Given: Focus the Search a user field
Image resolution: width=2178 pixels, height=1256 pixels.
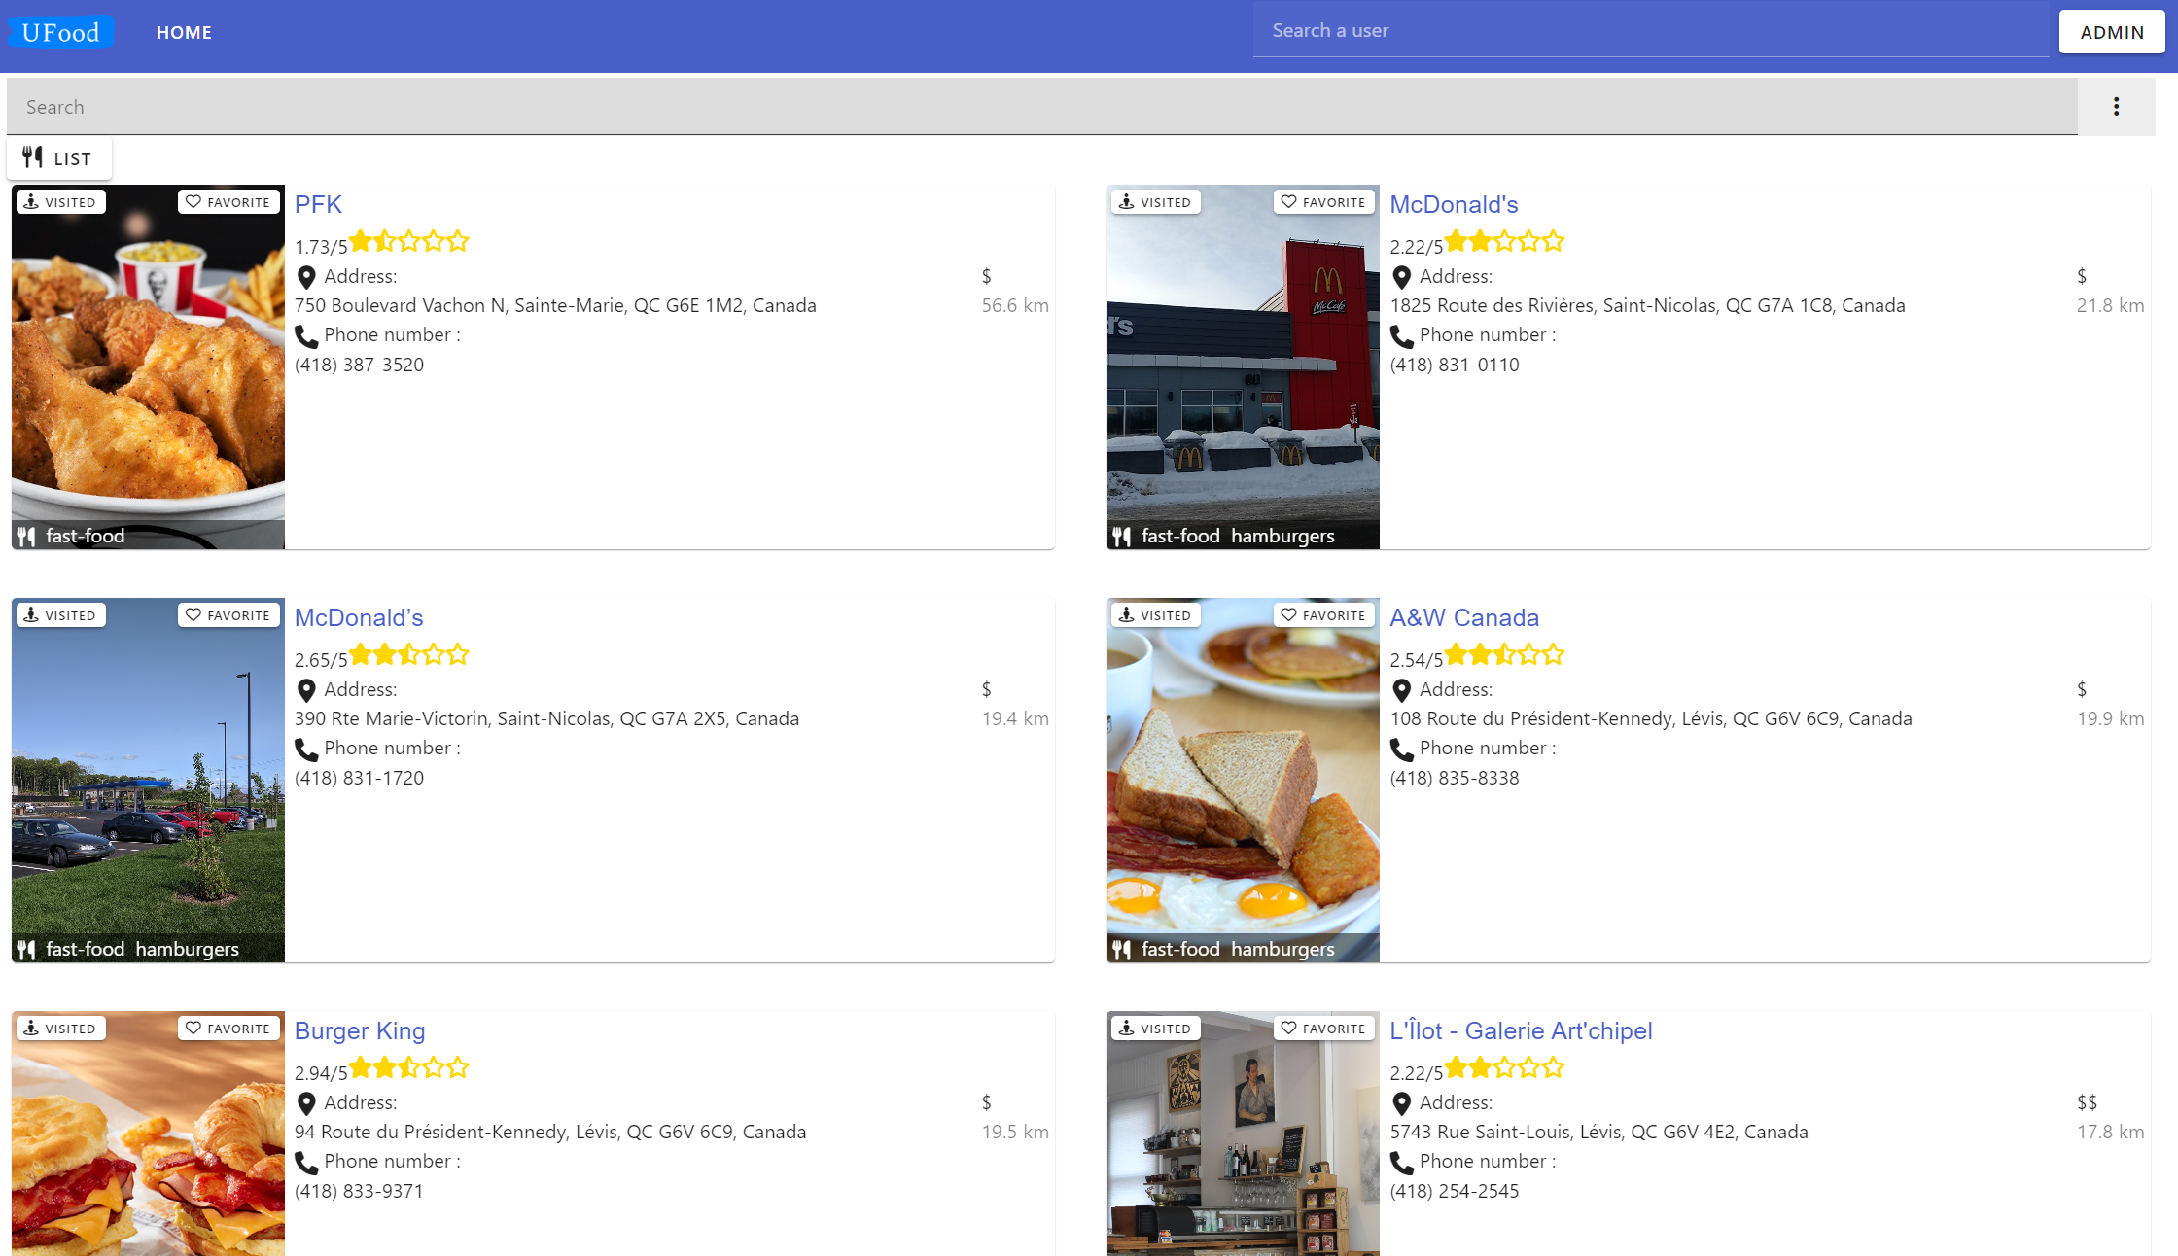Looking at the screenshot, I should click(1650, 30).
